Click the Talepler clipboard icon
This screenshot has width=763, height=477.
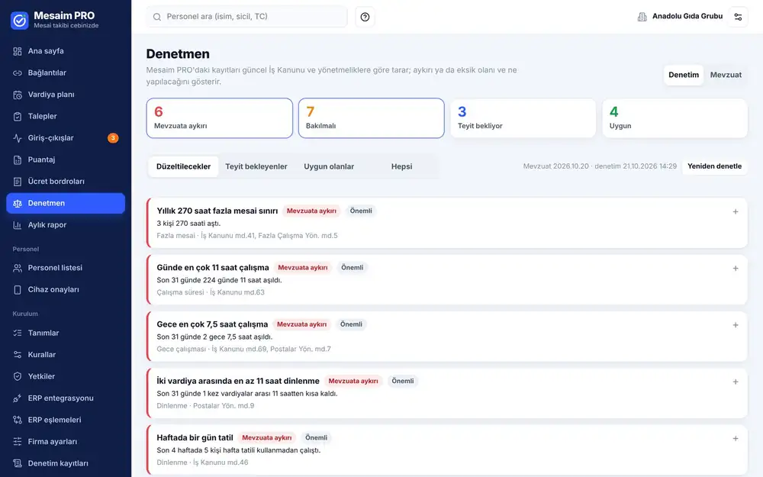pyautogui.click(x=18, y=116)
